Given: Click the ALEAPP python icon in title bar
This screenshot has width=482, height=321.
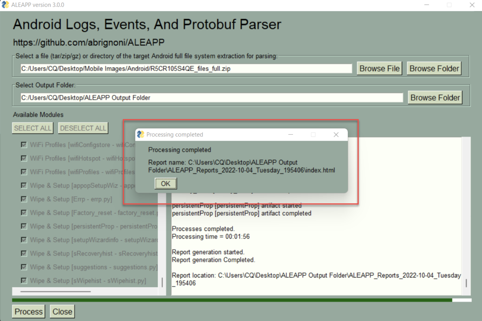Looking at the screenshot, I should point(5,5).
